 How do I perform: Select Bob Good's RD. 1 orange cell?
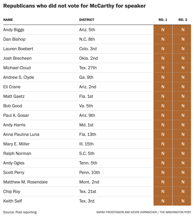[x=163, y=106]
